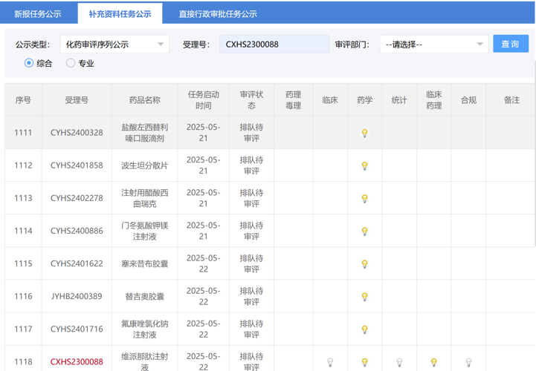
Task: Click drug name 塞来昔布胶囊
Action: pos(145,264)
